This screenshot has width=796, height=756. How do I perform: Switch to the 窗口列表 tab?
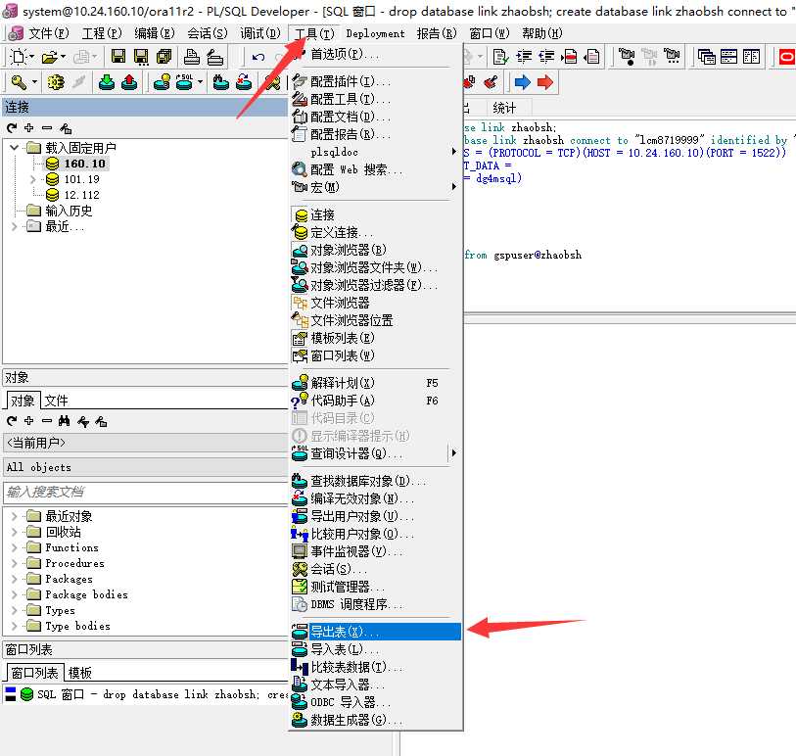pos(34,673)
